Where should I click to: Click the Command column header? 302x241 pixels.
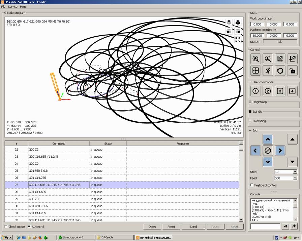tap(59, 144)
